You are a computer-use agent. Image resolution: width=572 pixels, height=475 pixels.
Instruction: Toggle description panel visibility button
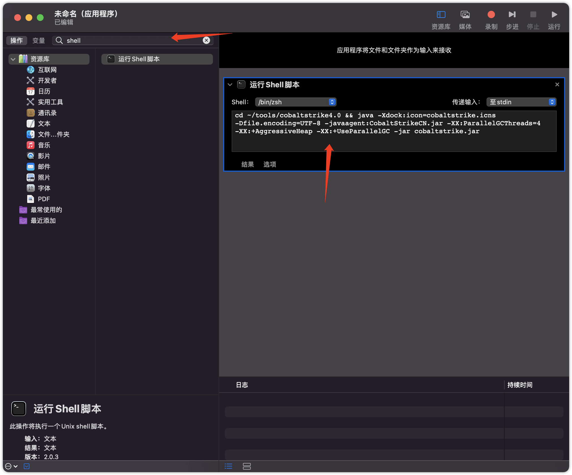tap(27, 466)
